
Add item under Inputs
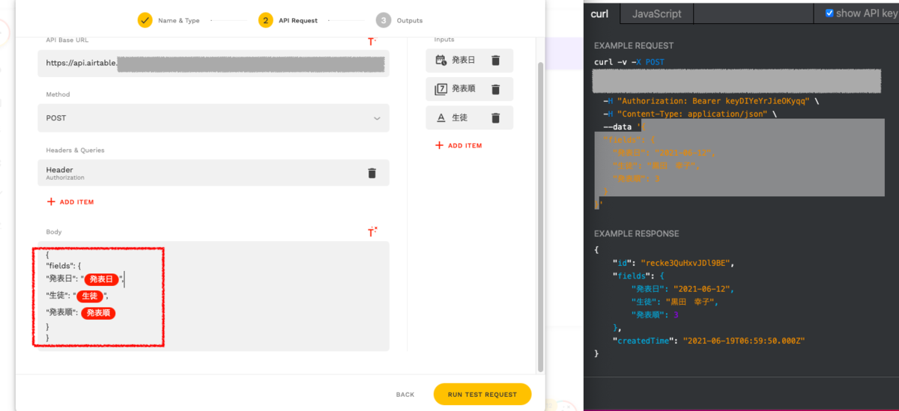pyautogui.click(x=458, y=145)
